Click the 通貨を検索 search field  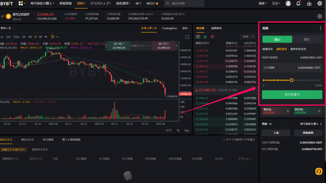pos(184,4)
